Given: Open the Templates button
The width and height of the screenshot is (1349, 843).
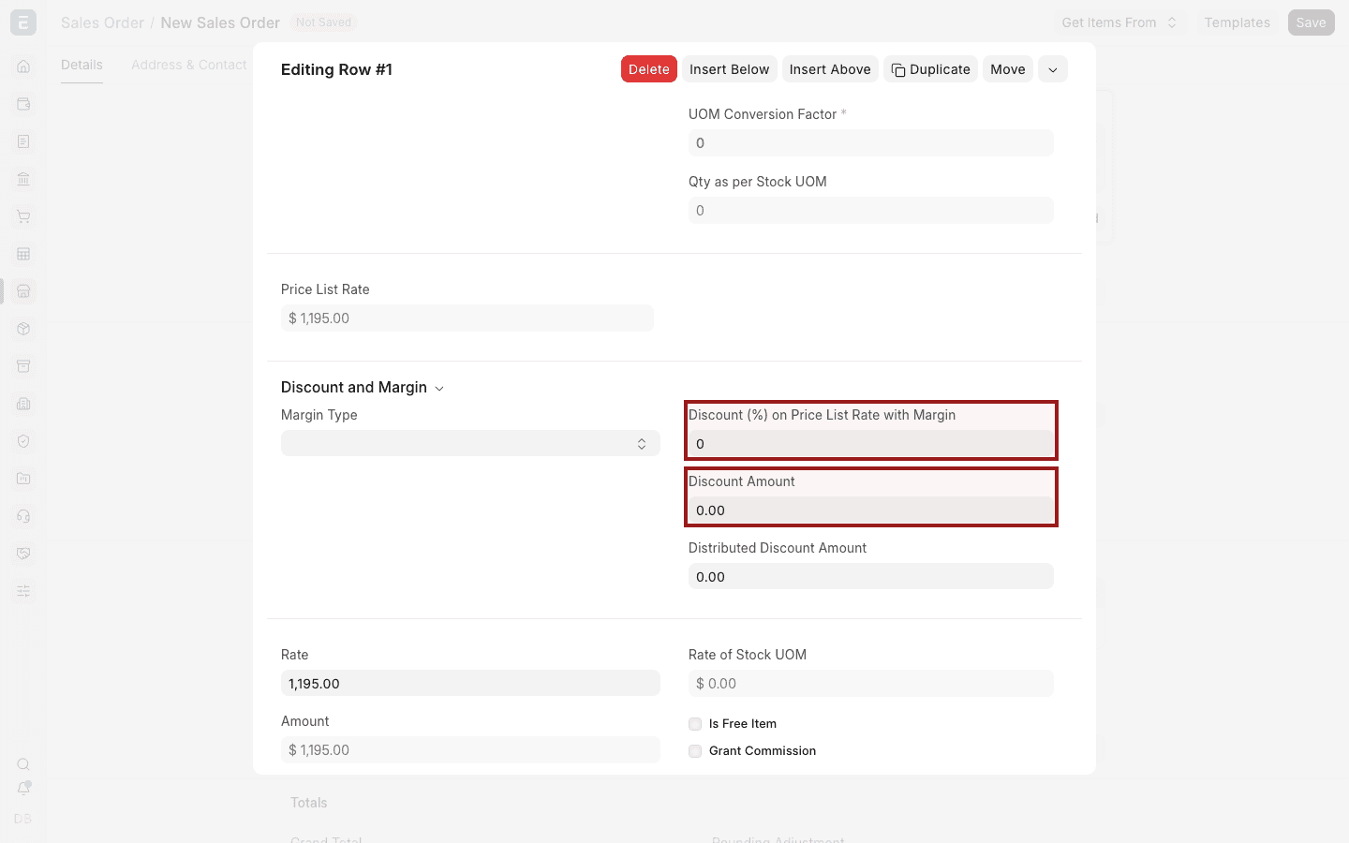Looking at the screenshot, I should (1238, 22).
